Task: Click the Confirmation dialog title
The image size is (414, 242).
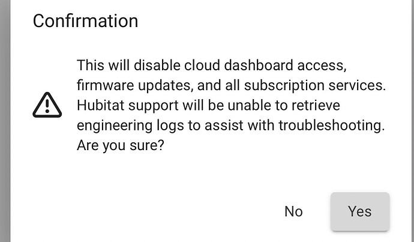Action: [85, 22]
